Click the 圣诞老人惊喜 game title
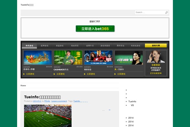190x127 pixels. pyautogui.click(x=29, y=69)
